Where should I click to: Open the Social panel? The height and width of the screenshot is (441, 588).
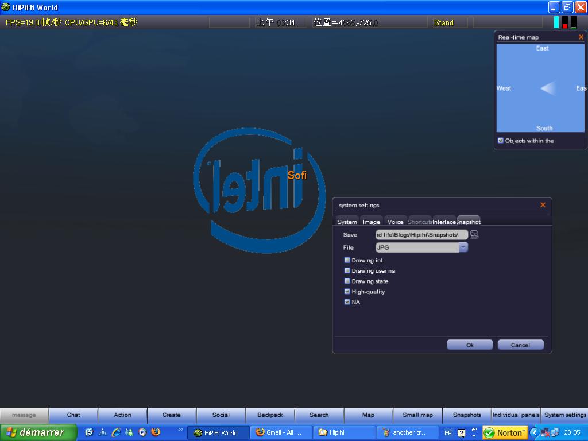(x=221, y=415)
